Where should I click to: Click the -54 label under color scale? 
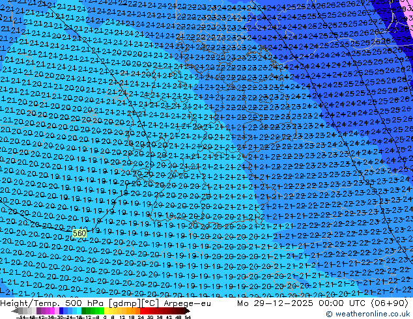pos(21,318)
